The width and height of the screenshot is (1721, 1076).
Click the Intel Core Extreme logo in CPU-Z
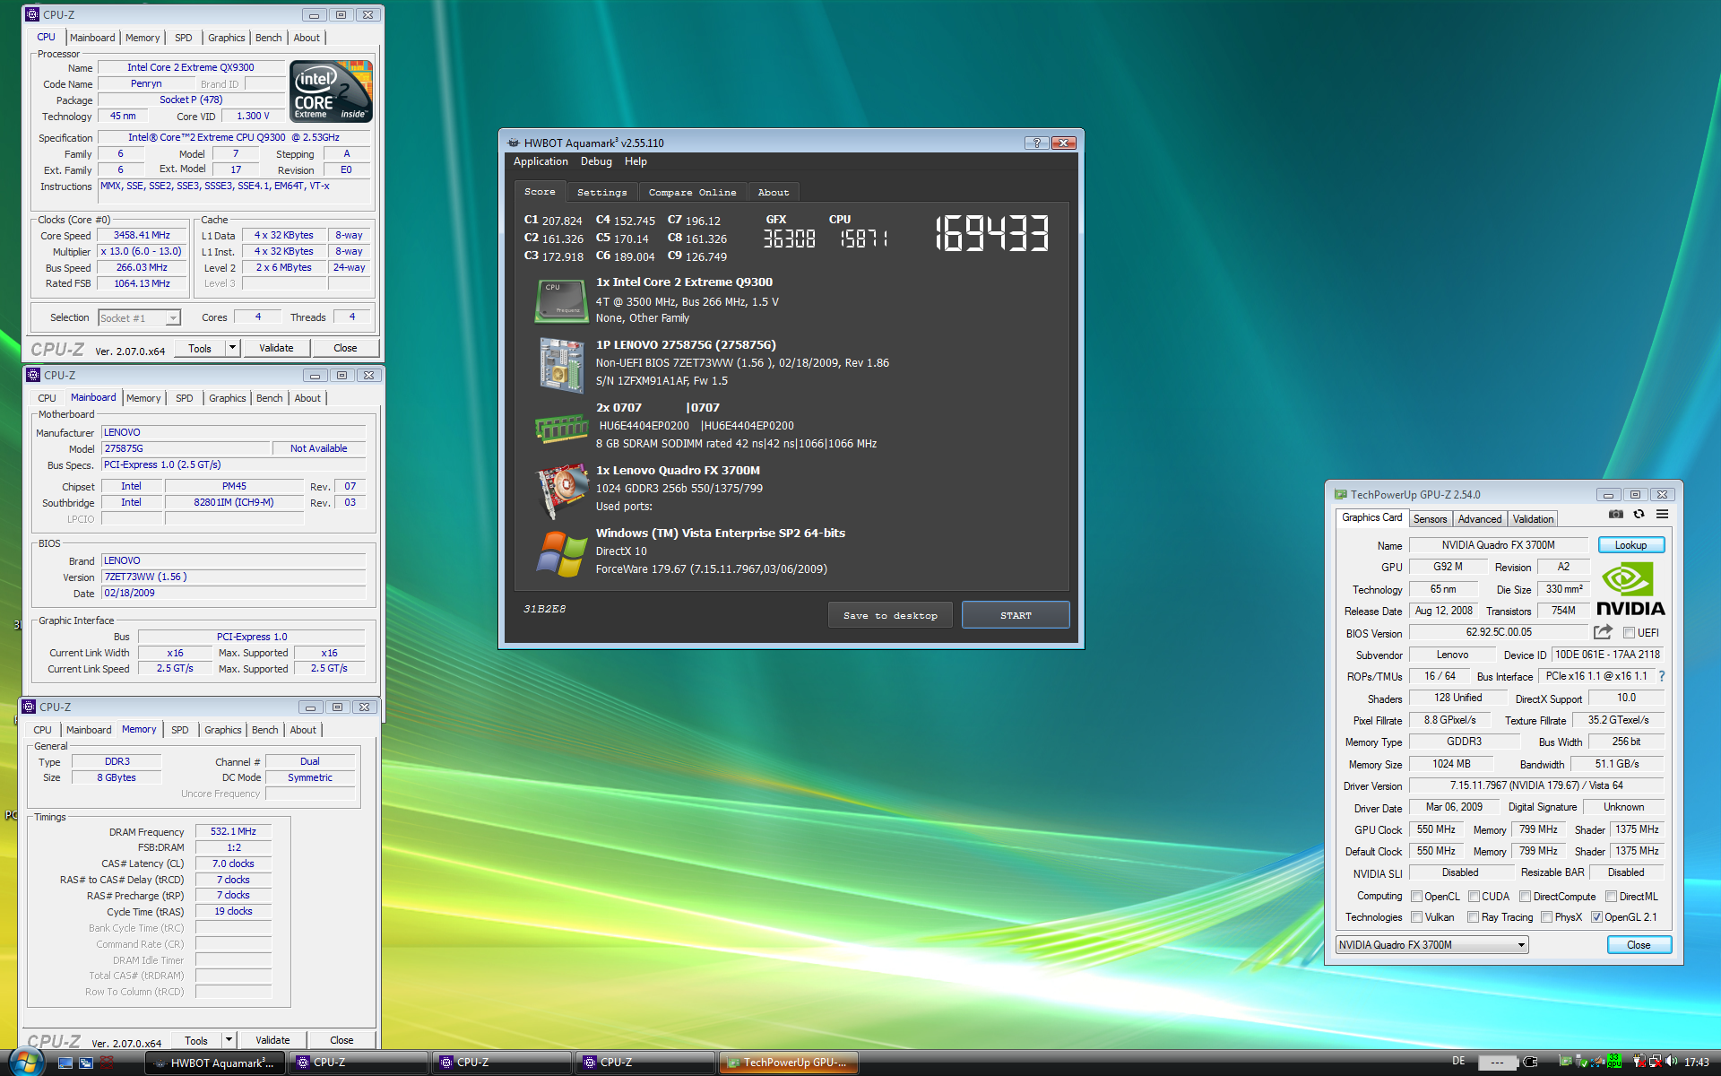tap(331, 91)
